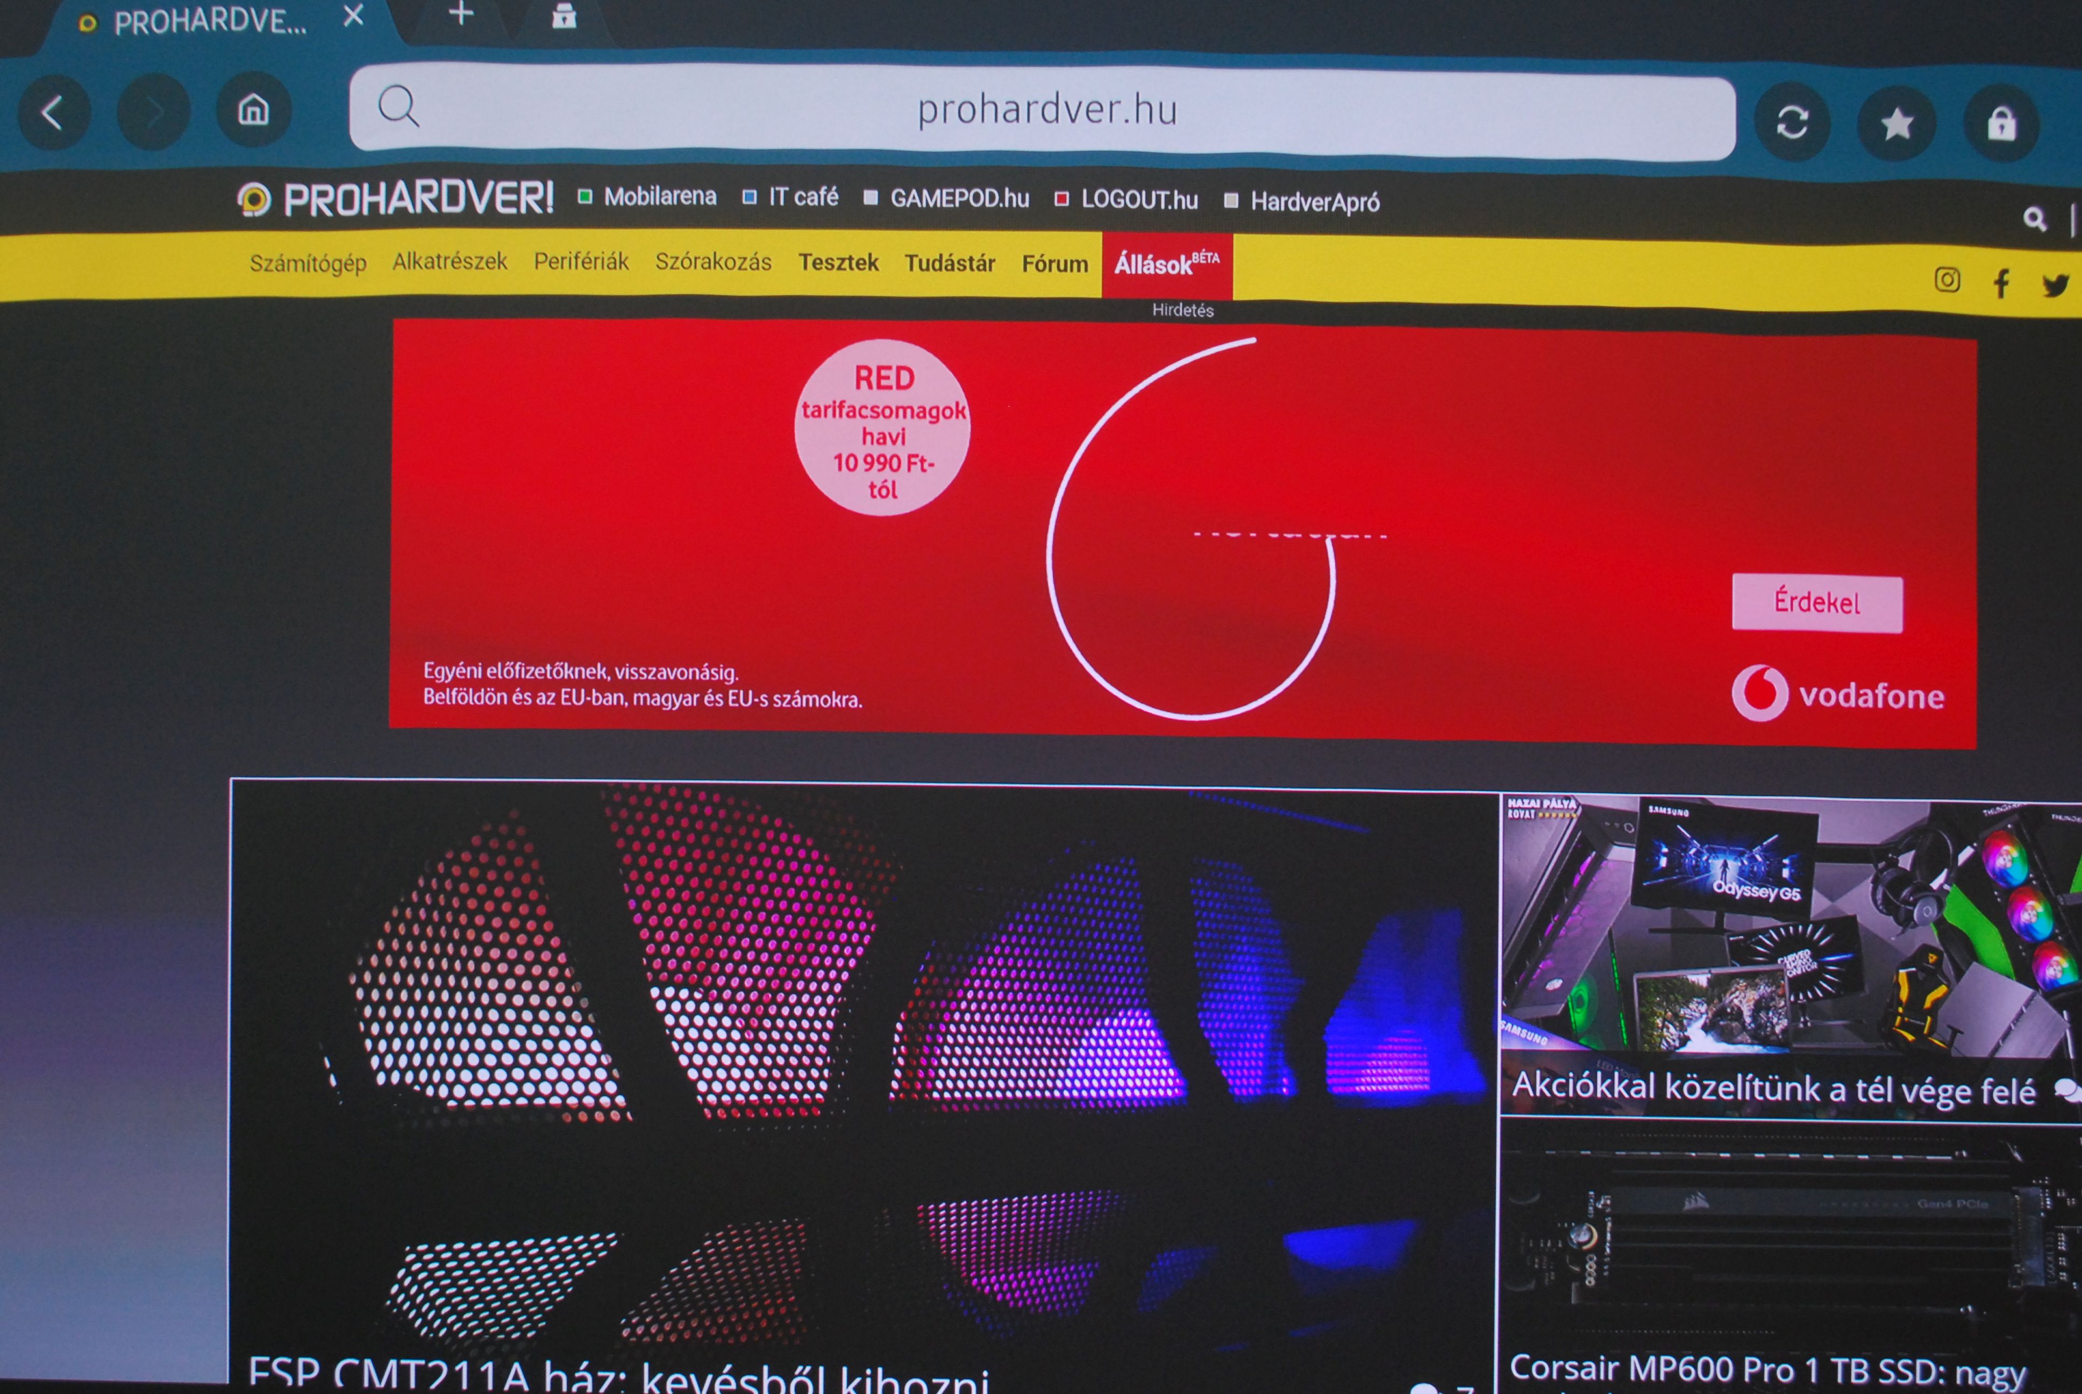Click the padlock icon in browser toolbar
The height and width of the screenshot is (1394, 2082).
(x=2001, y=124)
